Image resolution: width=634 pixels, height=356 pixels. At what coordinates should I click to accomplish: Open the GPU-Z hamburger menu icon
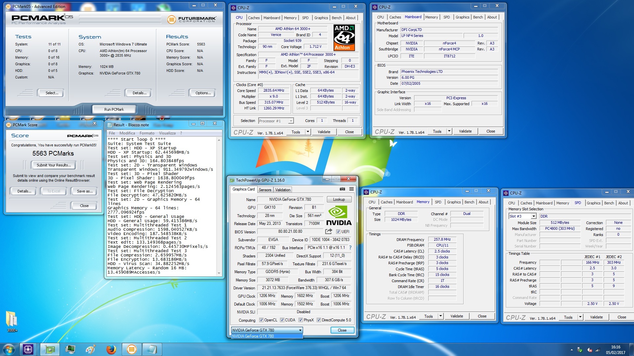352,189
